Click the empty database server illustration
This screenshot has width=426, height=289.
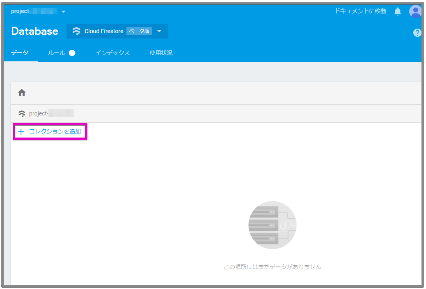(272, 225)
